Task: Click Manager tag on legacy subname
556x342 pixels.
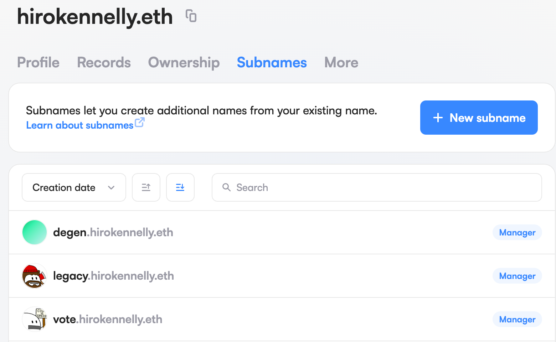Action: pos(517,276)
